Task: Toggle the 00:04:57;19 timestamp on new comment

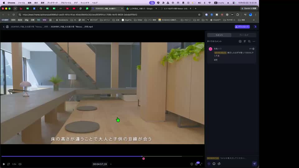Action: (x=213, y=158)
